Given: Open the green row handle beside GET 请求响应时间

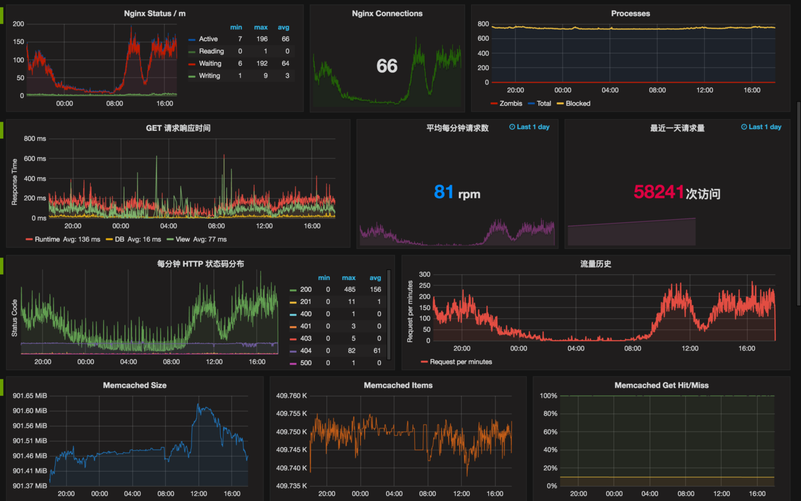Looking at the screenshot, I should point(1,129).
